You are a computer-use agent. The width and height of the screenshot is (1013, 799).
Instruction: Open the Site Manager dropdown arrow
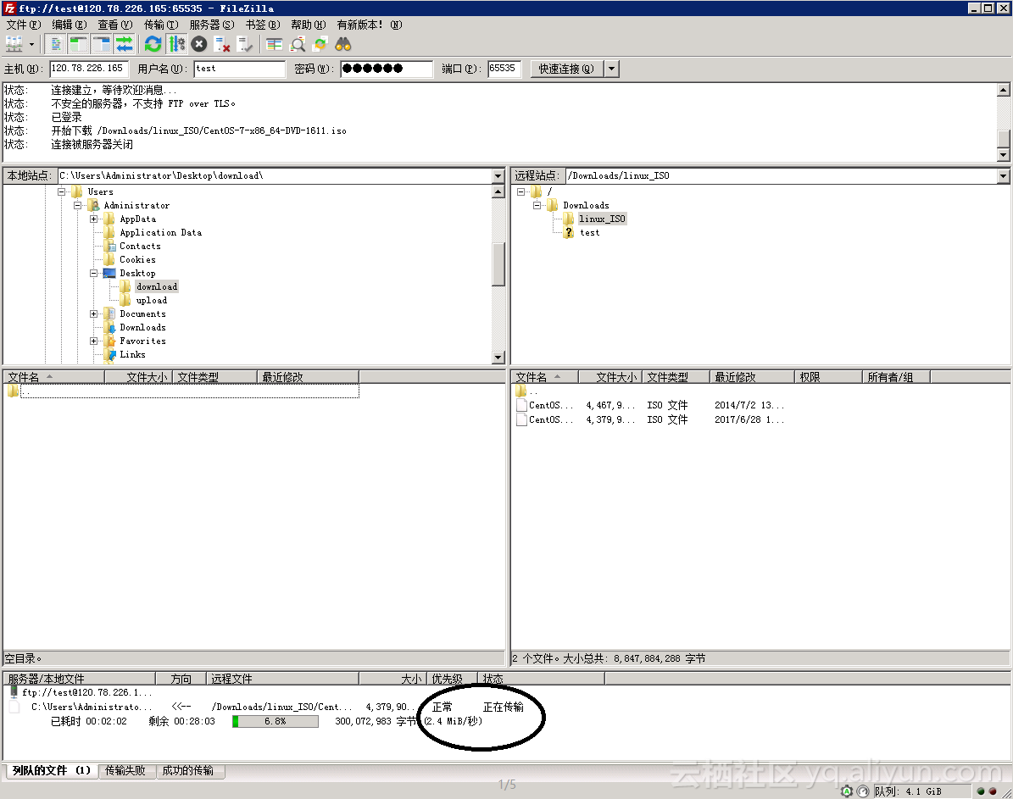[31, 44]
